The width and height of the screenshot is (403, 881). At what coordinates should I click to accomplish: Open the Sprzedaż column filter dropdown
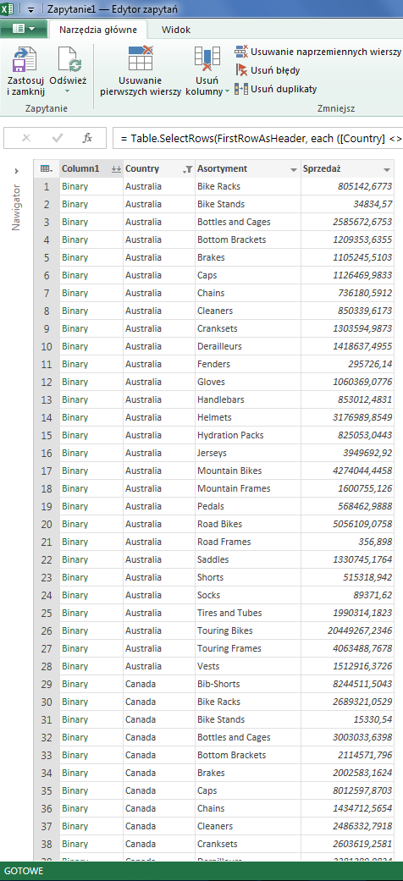tap(387, 169)
